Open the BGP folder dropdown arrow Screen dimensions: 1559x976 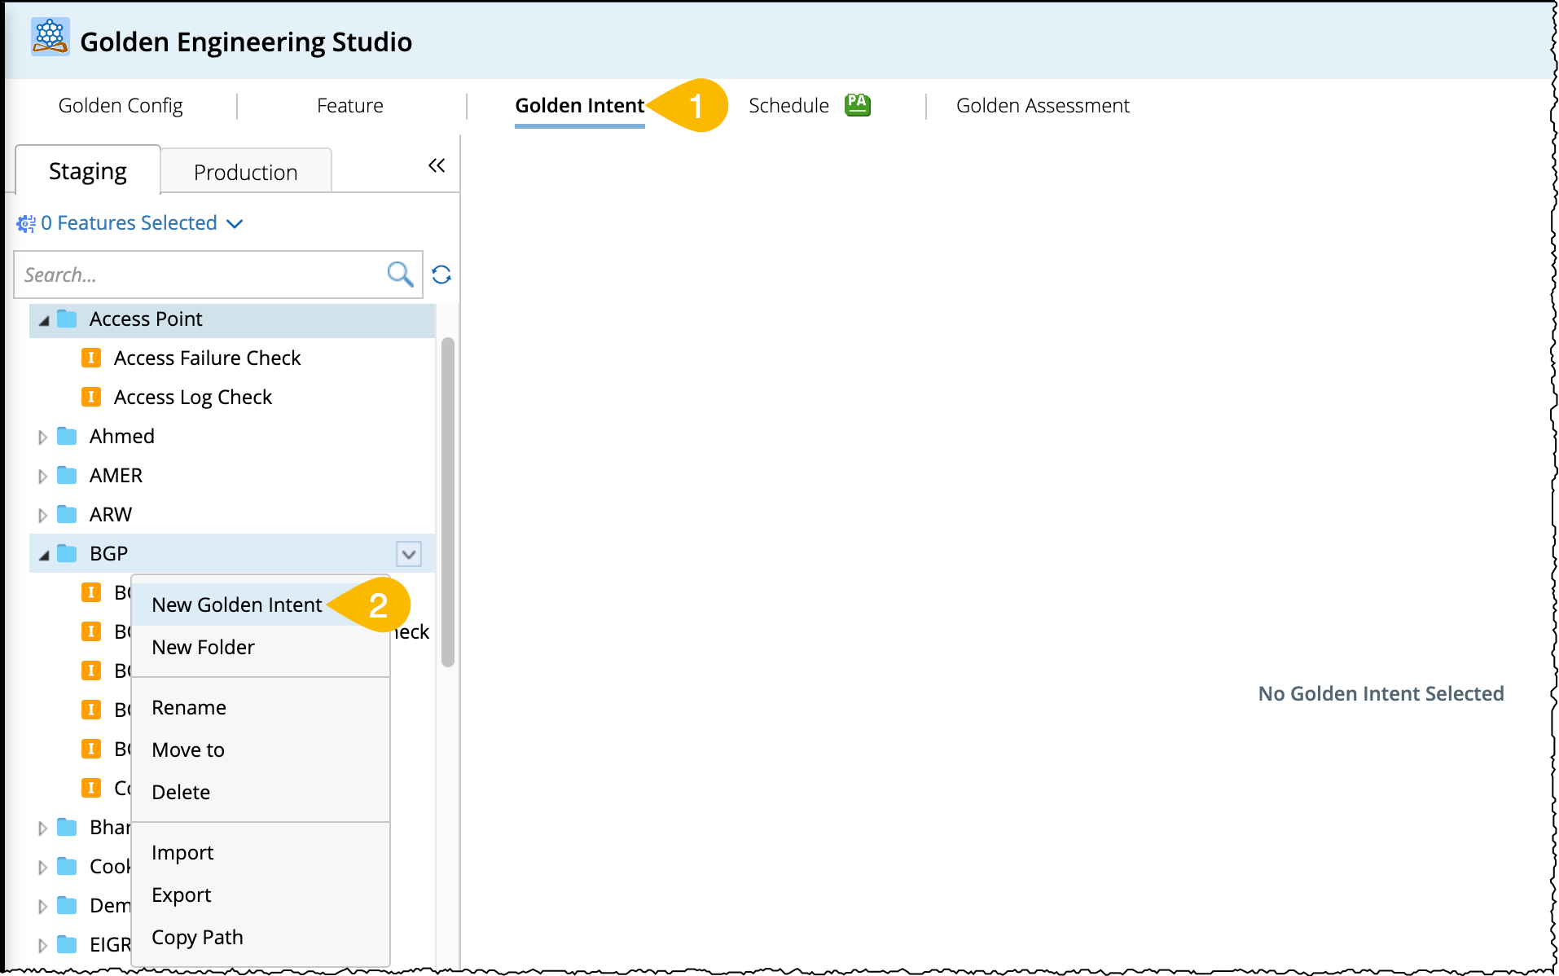[x=409, y=554]
